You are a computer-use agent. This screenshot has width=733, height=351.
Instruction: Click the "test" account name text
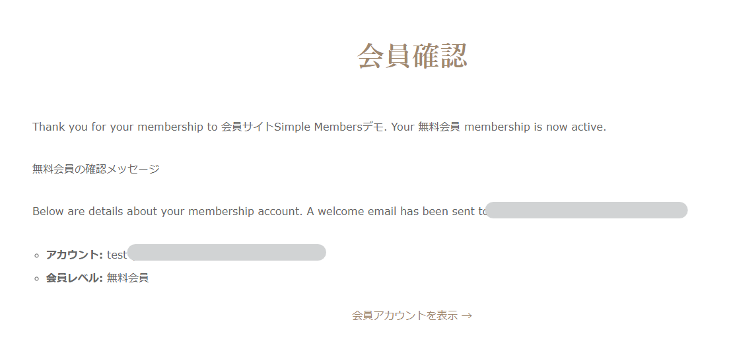click(x=116, y=255)
